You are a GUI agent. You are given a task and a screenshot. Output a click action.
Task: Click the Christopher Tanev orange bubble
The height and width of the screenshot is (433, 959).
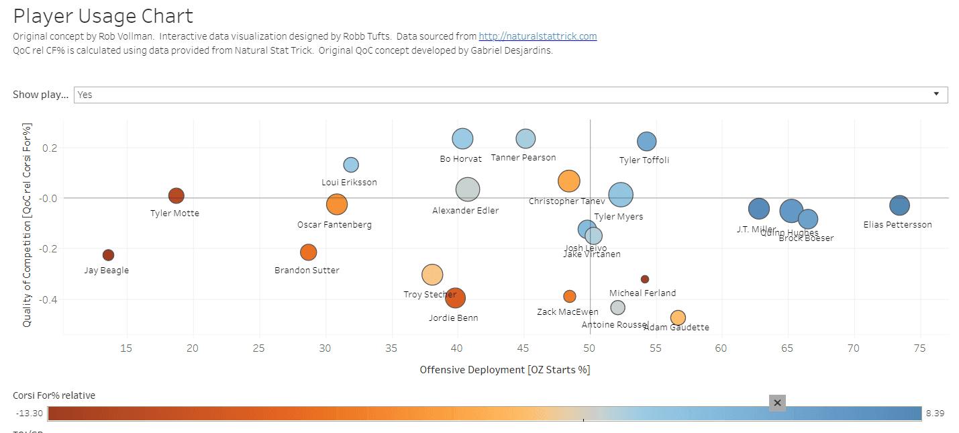pos(568,181)
